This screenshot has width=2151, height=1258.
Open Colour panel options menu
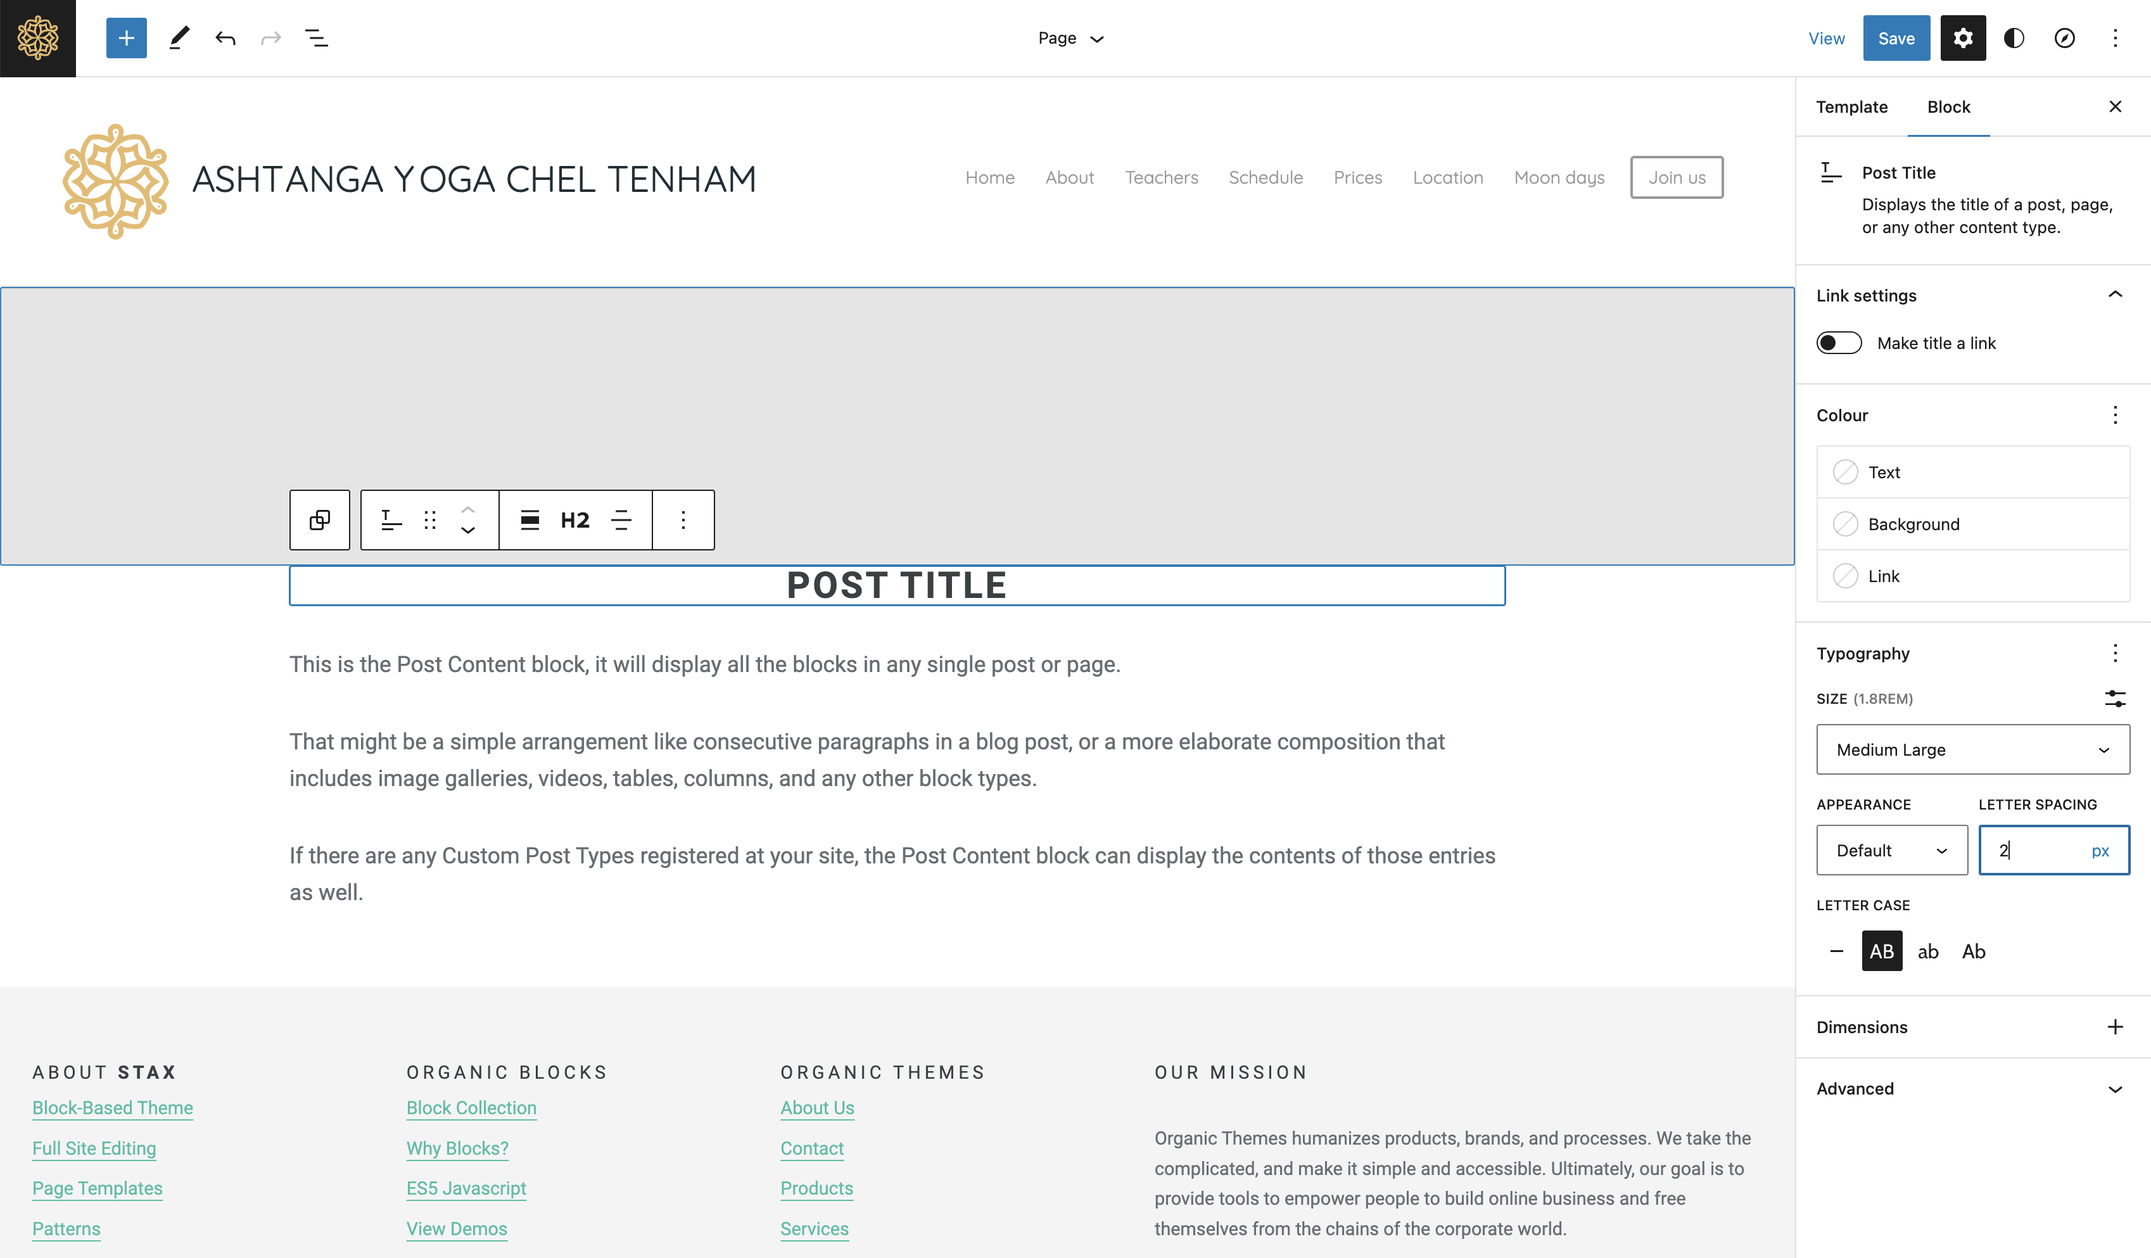[x=2115, y=415]
